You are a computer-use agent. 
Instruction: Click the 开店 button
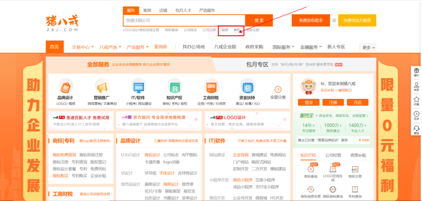click(358, 102)
